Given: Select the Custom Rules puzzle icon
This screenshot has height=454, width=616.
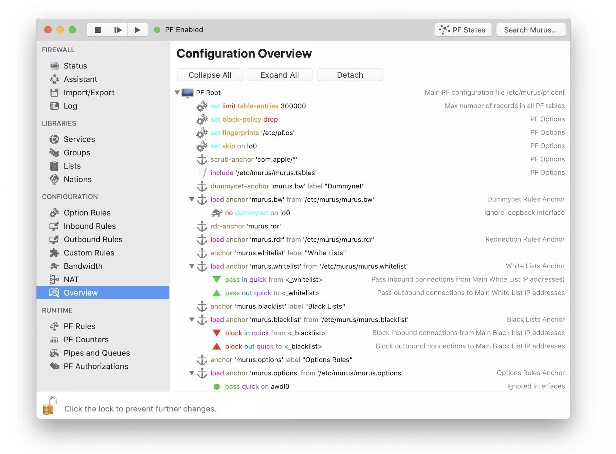Looking at the screenshot, I should (54, 253).
